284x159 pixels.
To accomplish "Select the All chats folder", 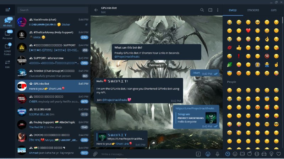I will coord(7,22).
